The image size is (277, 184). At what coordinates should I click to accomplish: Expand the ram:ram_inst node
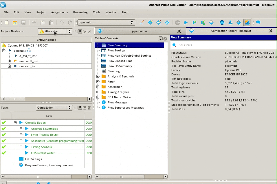tap(9, 66)
